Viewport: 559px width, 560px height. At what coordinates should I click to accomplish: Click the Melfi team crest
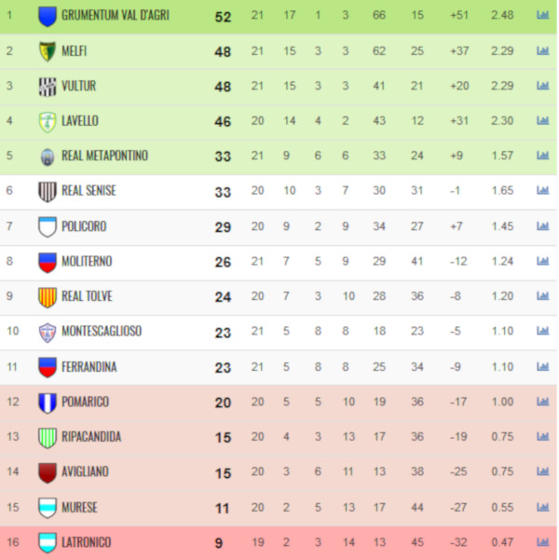coord(48,51)
